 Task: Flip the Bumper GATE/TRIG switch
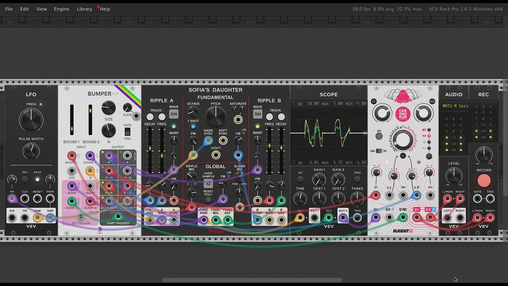pyautogui.click(x=127, y=132)
